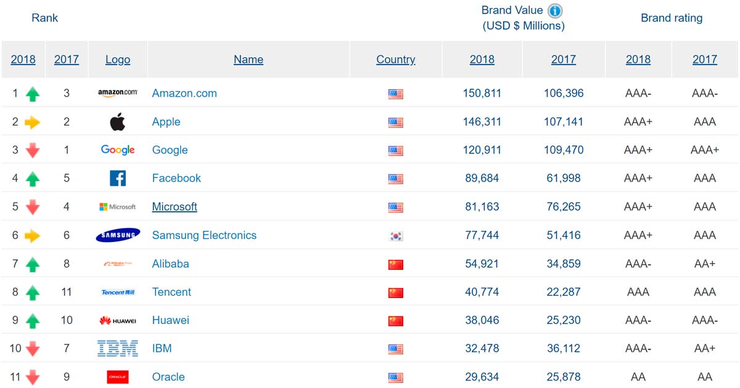Click the Alibaba logo
This screenshot has height=388, width=740.
click(118, 264)
